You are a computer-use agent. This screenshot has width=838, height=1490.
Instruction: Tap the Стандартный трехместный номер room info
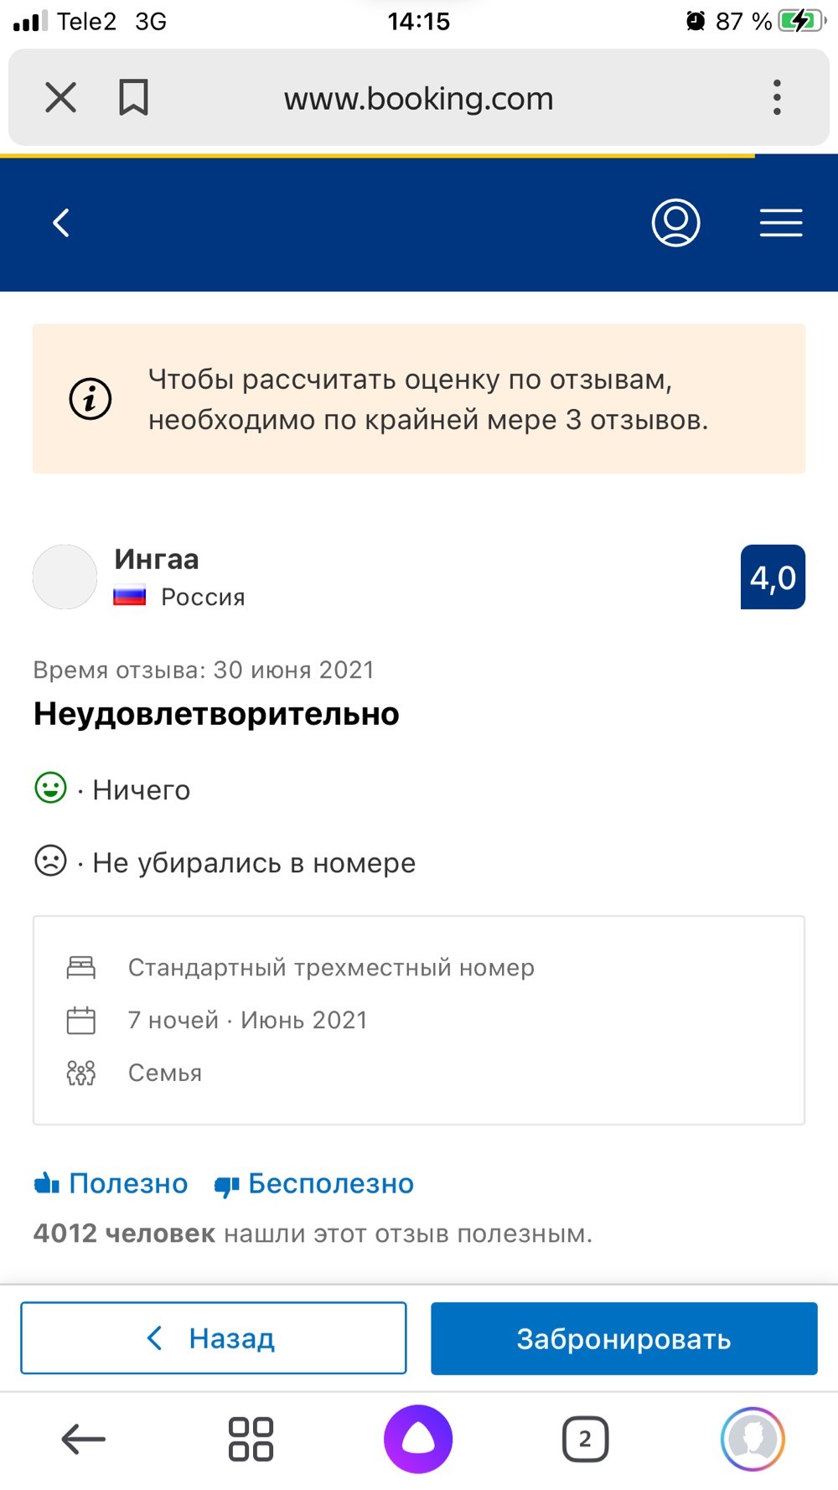331,968
